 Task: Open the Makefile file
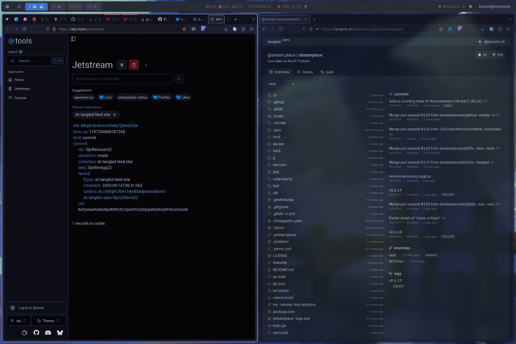click(280, 263)
